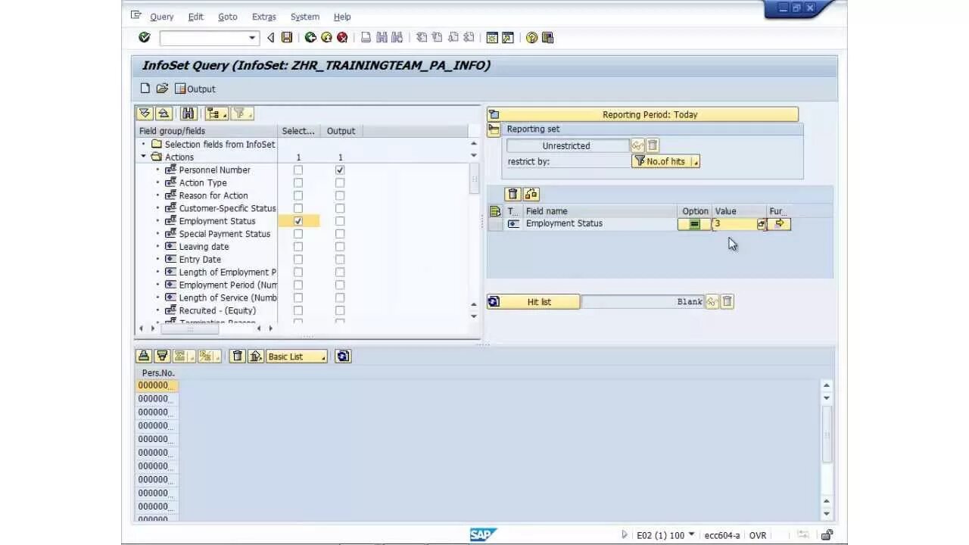The width and height of the screenshot is (969, 545).
Task: Tick the Personnel Number selection checkbox
Action: [x=298, y=170]
